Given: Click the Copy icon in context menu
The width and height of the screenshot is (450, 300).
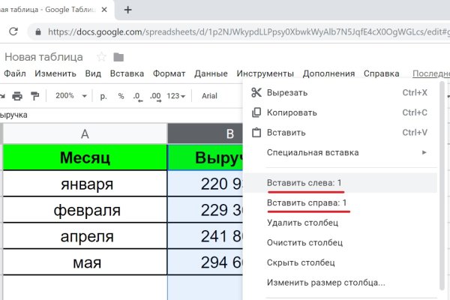Looking at the screenshot, I should (256, 112).
